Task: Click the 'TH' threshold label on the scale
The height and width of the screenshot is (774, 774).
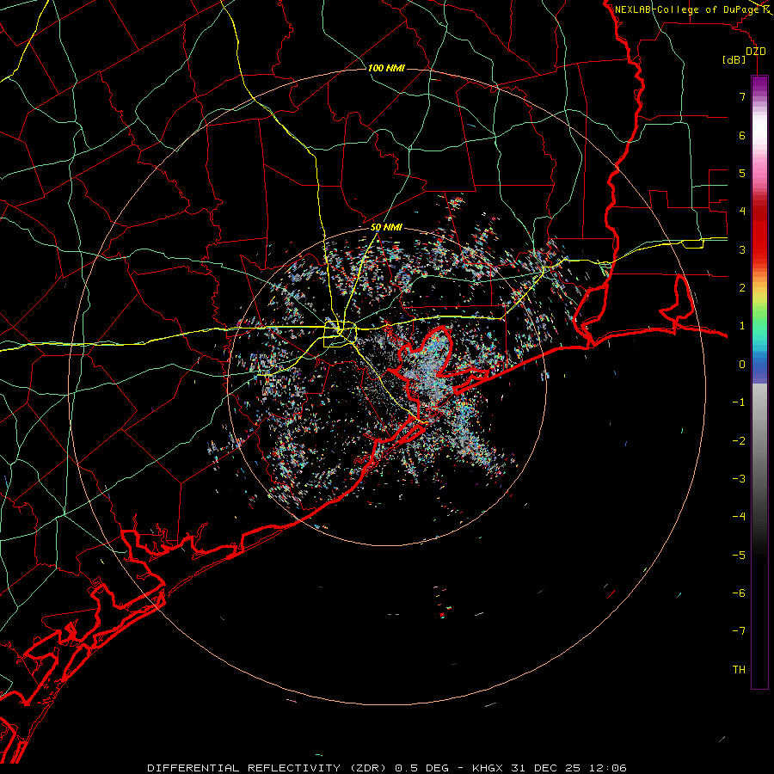Action: pos(739,670)
